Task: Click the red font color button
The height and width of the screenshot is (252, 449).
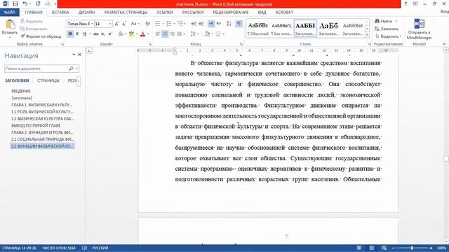Action: click(143, 34)
